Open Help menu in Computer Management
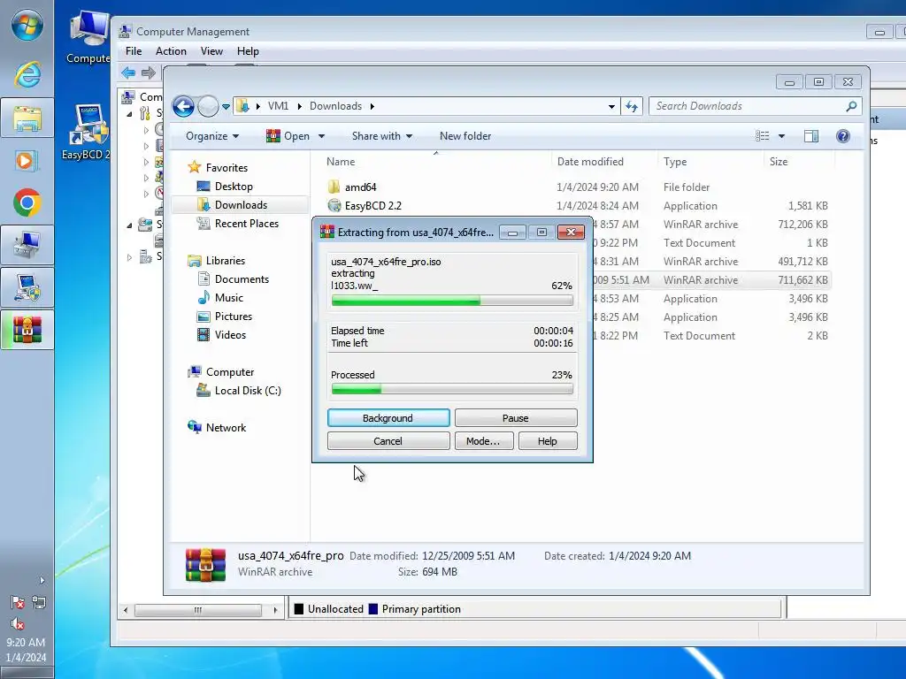The height and width of the screenshot is (679, 906). (248, 51)
